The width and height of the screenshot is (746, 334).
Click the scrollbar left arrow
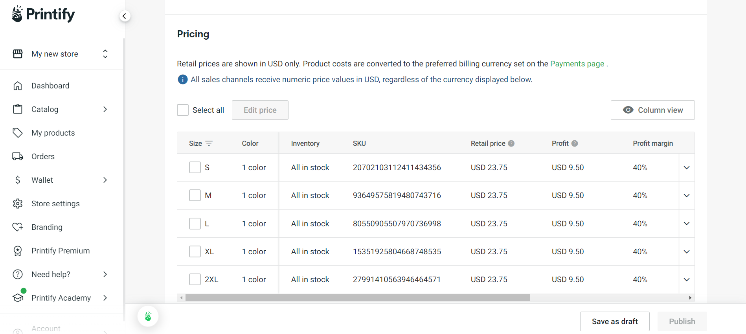tap(181, 298)
